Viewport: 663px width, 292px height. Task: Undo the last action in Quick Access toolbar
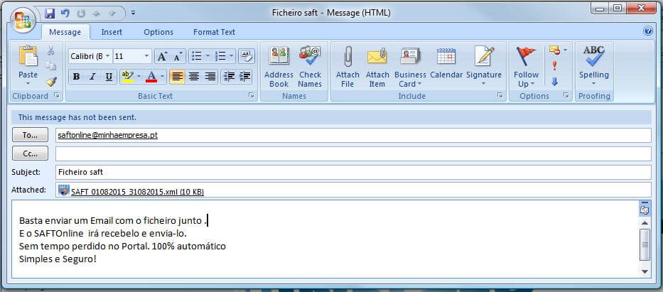[65, 13]
